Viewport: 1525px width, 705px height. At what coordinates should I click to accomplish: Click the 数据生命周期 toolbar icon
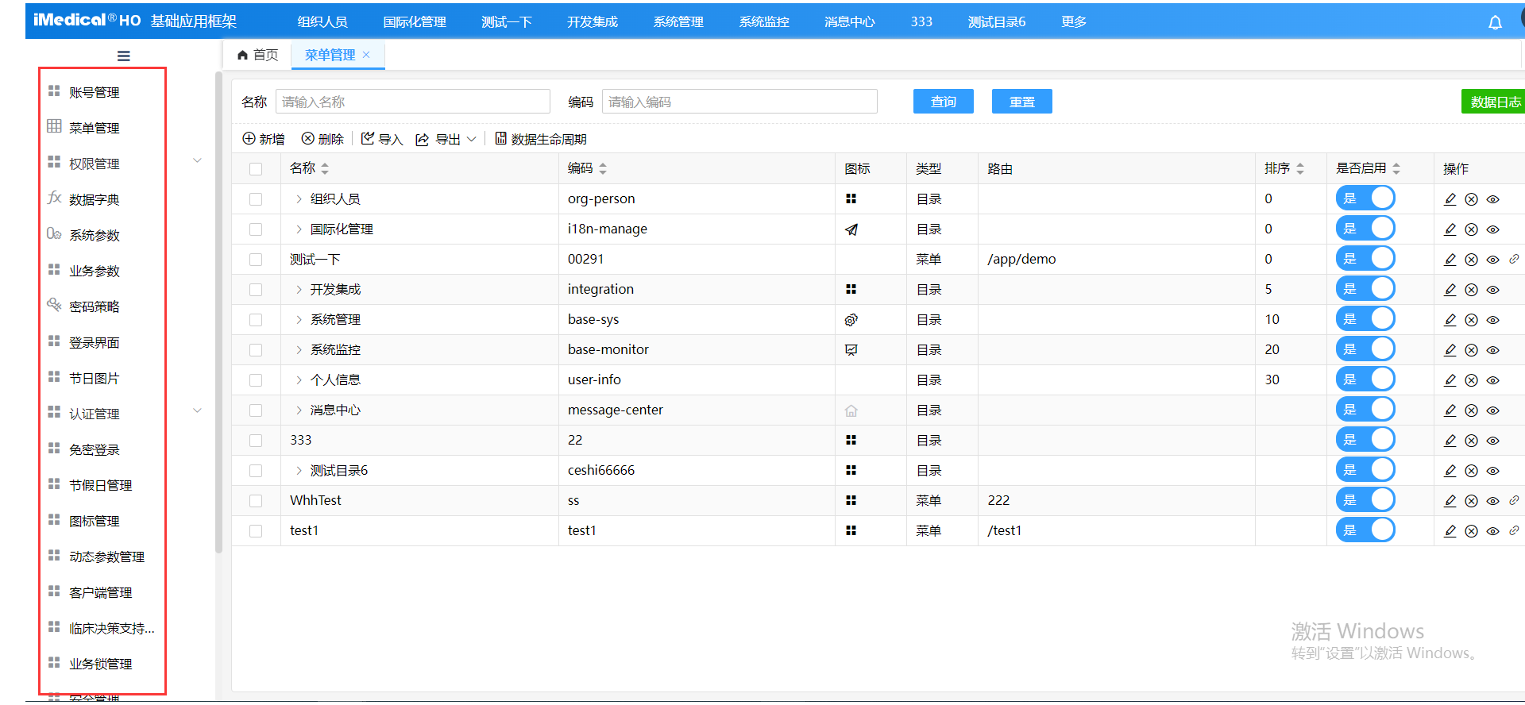500,139
